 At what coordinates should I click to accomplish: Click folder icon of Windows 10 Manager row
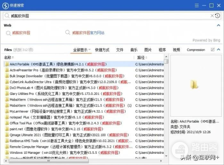coord(7,153)
